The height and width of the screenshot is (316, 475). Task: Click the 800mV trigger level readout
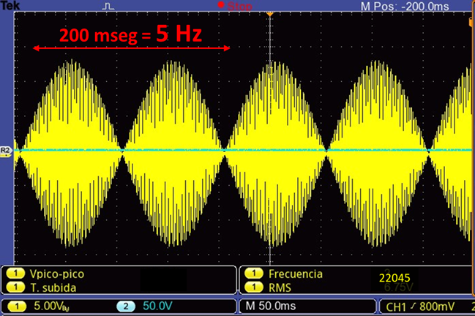437,306
